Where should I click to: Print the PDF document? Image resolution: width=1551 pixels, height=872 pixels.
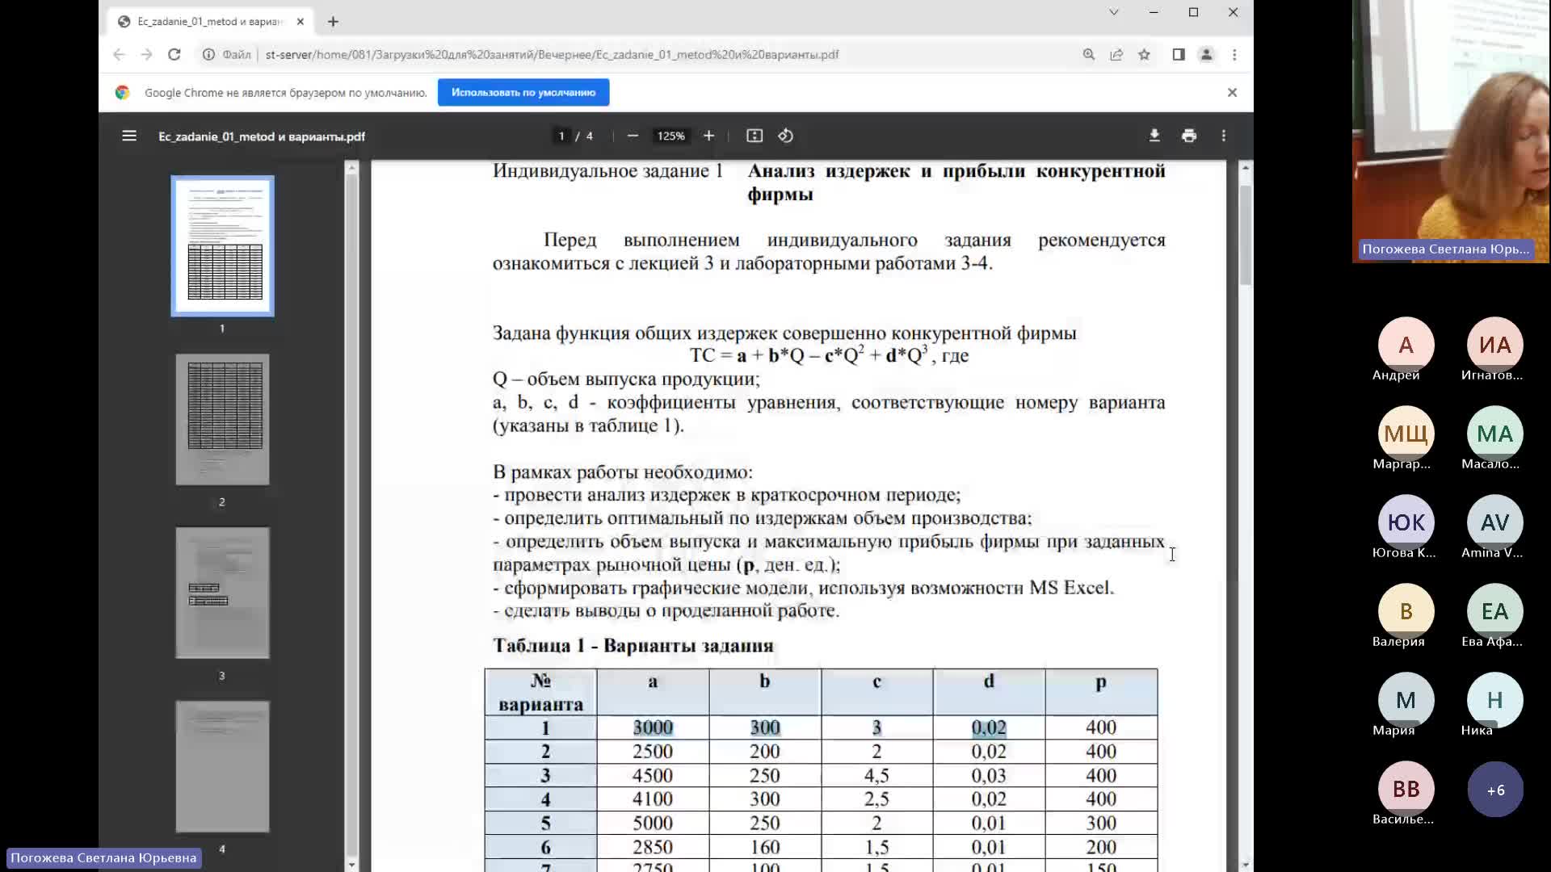pos(1189,136)
